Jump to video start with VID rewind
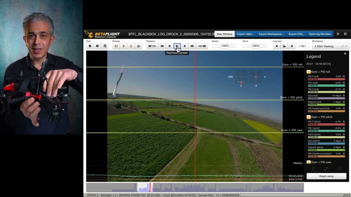351x197 pixels. [x=152, y=46]
